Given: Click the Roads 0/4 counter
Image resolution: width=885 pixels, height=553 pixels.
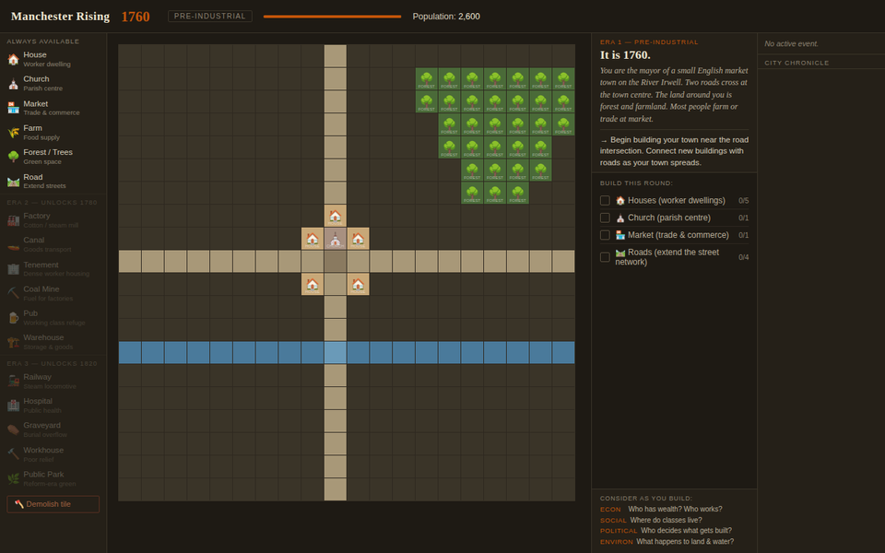Looking at the screenshot, I should click(x=743, y=257).
